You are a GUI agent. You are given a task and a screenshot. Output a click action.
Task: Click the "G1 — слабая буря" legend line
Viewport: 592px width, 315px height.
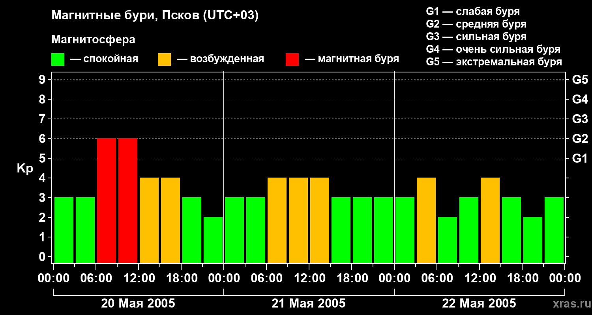point(473,11)
